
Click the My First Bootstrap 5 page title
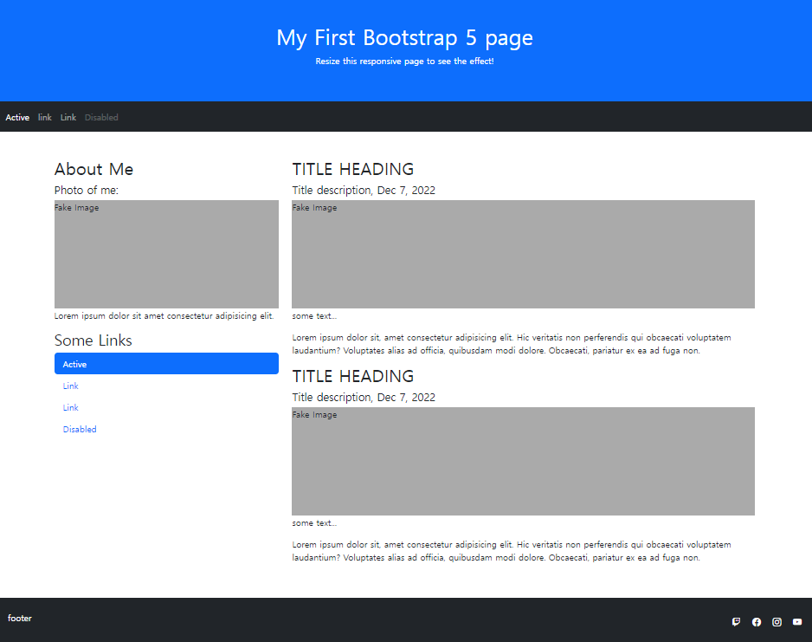pos(406,37)
